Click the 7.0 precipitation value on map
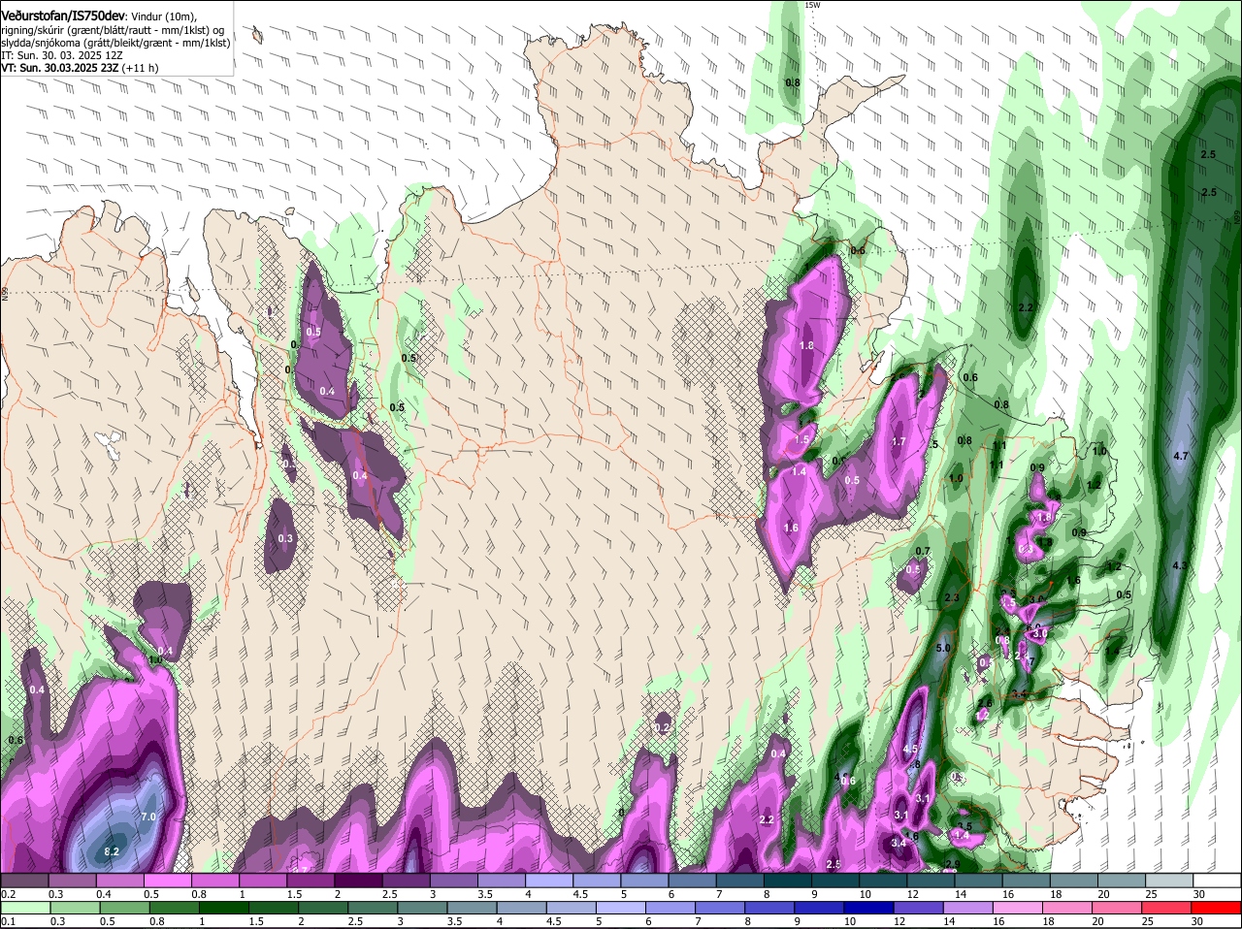Viewport: 1242px width, 929px height. 148,817
